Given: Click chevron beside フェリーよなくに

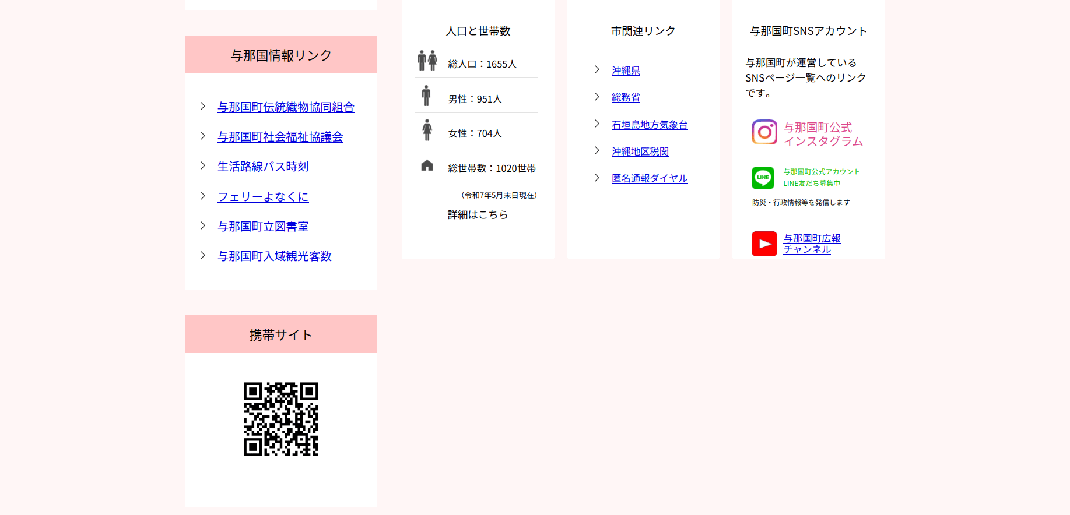Looking at the screenshot, I should pos(203,196).
